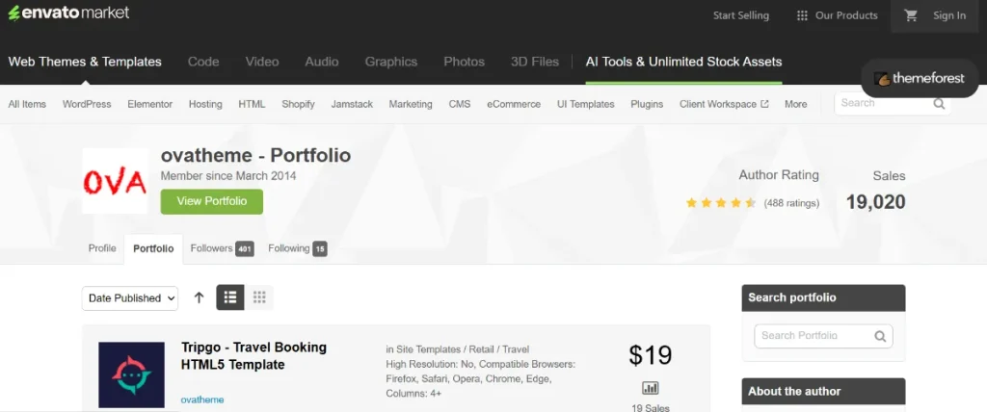Select UI Templates in sub-navigation
The width and height of the screenshot is (987, 412).
click(x=585, y=104)
